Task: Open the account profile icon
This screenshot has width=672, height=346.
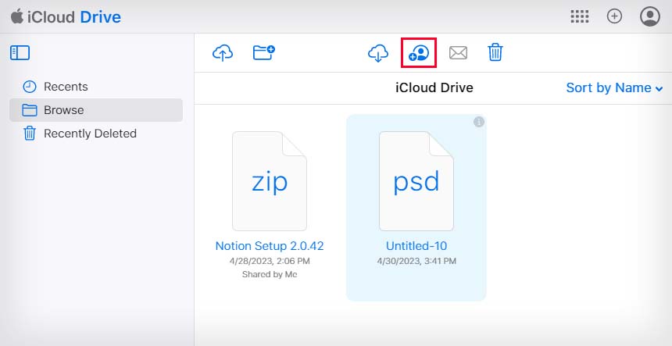Action: (649, 16)
